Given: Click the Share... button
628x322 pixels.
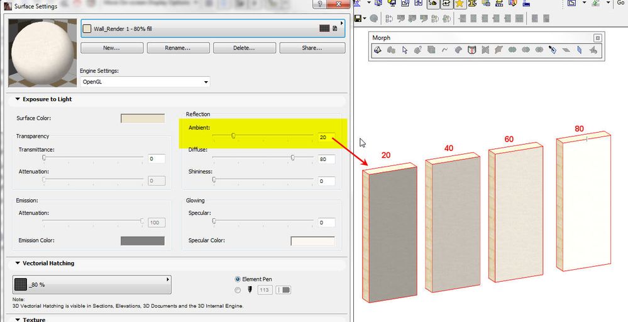Looking at the screenshot, I should click(312, 48).
